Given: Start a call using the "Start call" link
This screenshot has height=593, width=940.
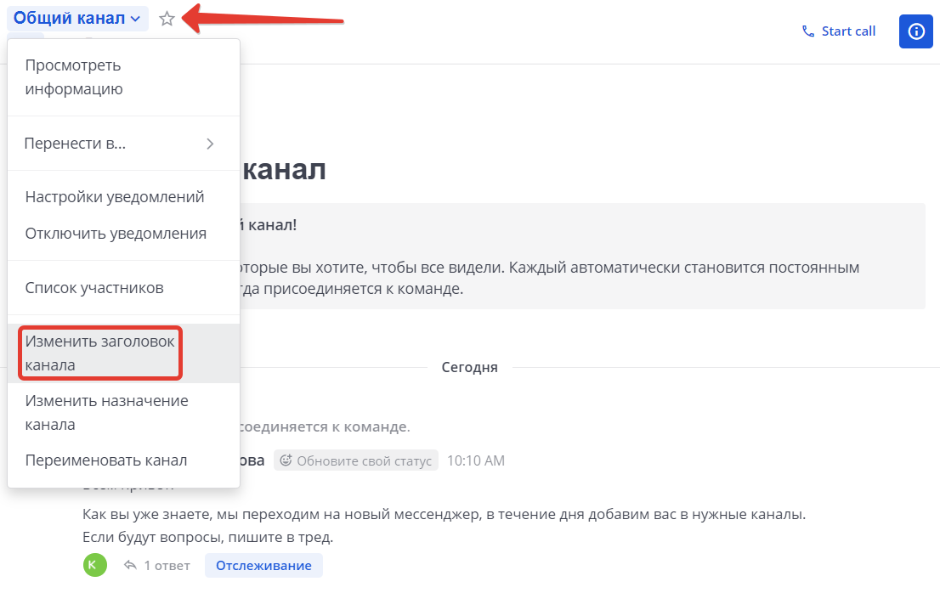Looking at the screenshot, I should (847, 31).
